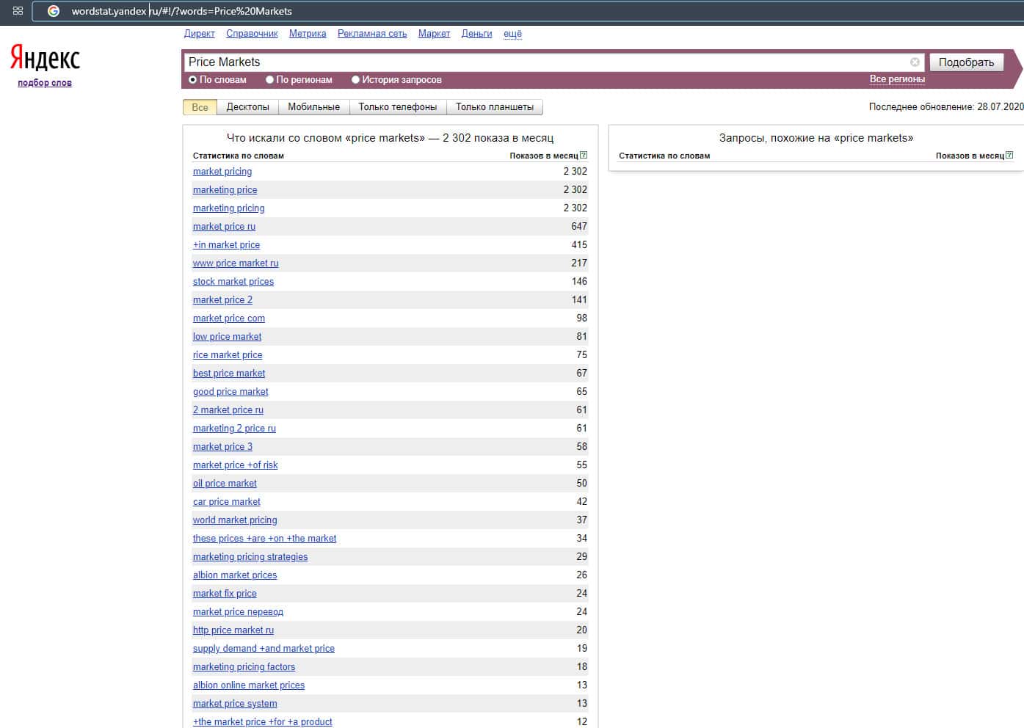This screenshot has width=1024, height=728.
Task: Click the 'Директ' top navigation link
Action: pyautogui.click(x=199, y=34)
